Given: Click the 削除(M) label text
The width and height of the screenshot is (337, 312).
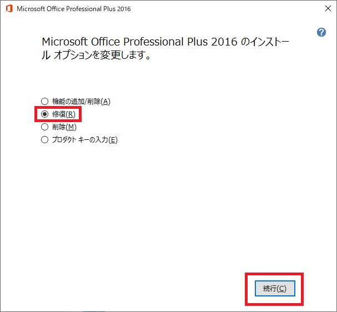Looking at the screenshot, I should [x=63, y=127].
